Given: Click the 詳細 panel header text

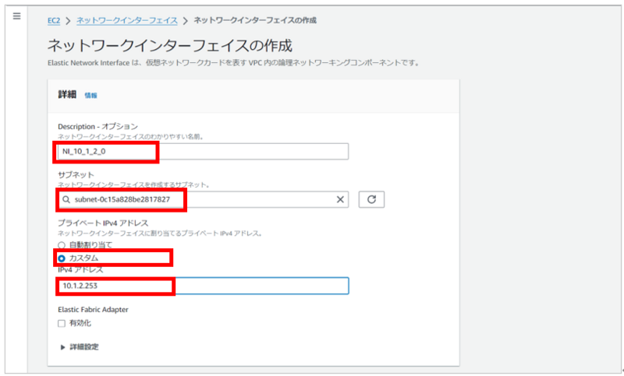Looking at the screenshot, I should [67, 94].
